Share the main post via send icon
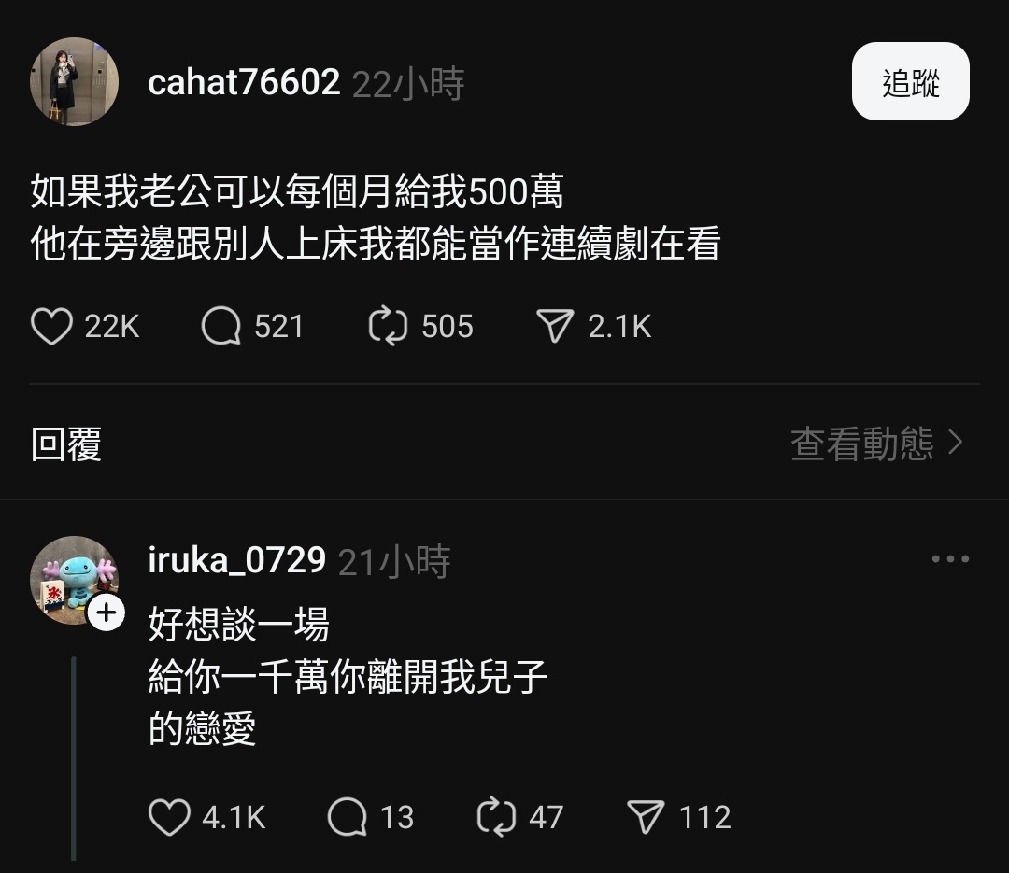Screen dimensions: 1009x873 (x=555, y=326)
